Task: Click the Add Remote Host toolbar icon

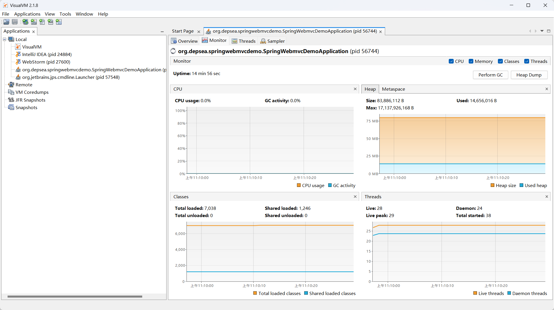Action: [25, 22]
